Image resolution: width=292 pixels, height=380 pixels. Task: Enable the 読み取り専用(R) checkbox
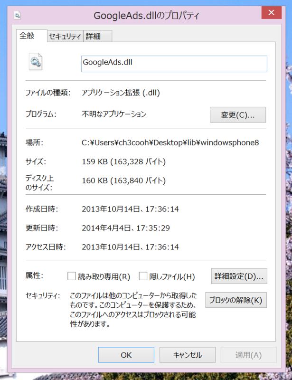click(x=72, y=276)
